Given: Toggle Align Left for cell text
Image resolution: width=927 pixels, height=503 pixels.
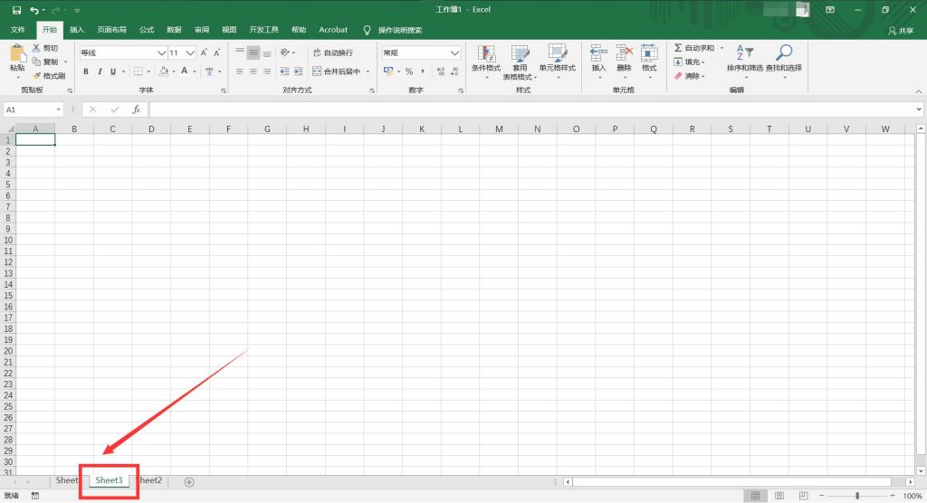Looking at the screenshot, I should (x=239, y=71).
